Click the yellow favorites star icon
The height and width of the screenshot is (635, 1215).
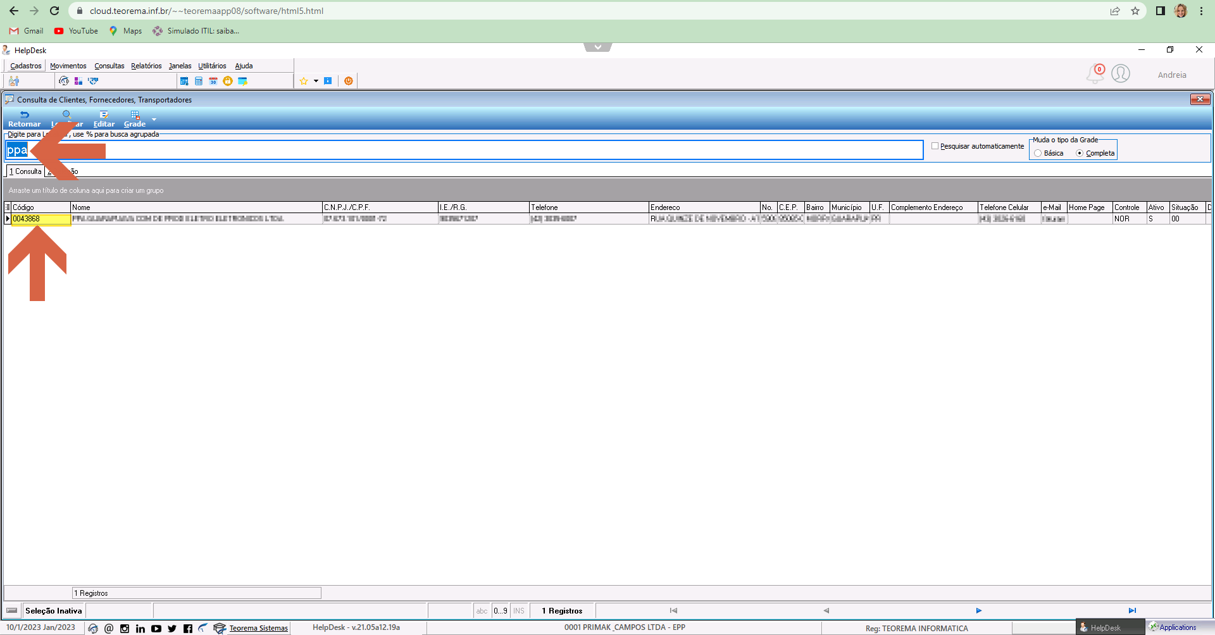click(304, 81)
